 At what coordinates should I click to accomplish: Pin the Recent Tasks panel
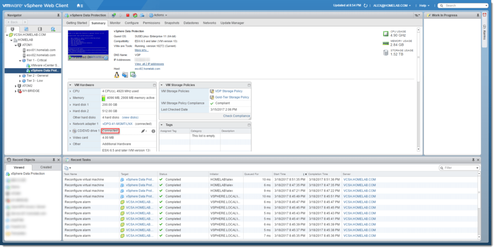tap(473, 160)
